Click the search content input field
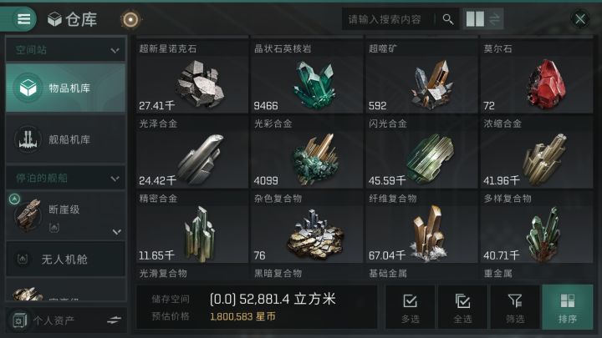The width and height of the screenshot is (602, 338). coord(390,19)
